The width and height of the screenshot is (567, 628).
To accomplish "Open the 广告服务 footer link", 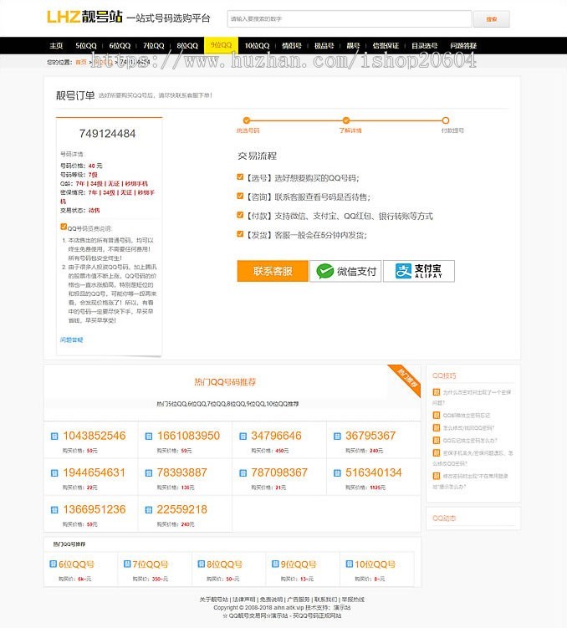I will point(299,600).
